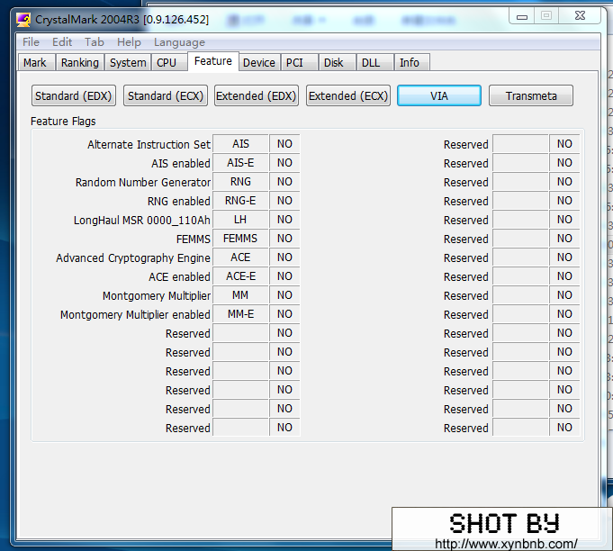Click 'ACE enabled' label
Image resolution: width=613 pixels, height=551 pixels.
pyautogui.click(x=179, y=277)
